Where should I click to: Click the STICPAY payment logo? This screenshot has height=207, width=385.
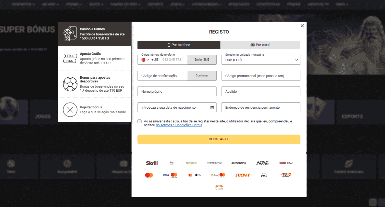(242, 175)
